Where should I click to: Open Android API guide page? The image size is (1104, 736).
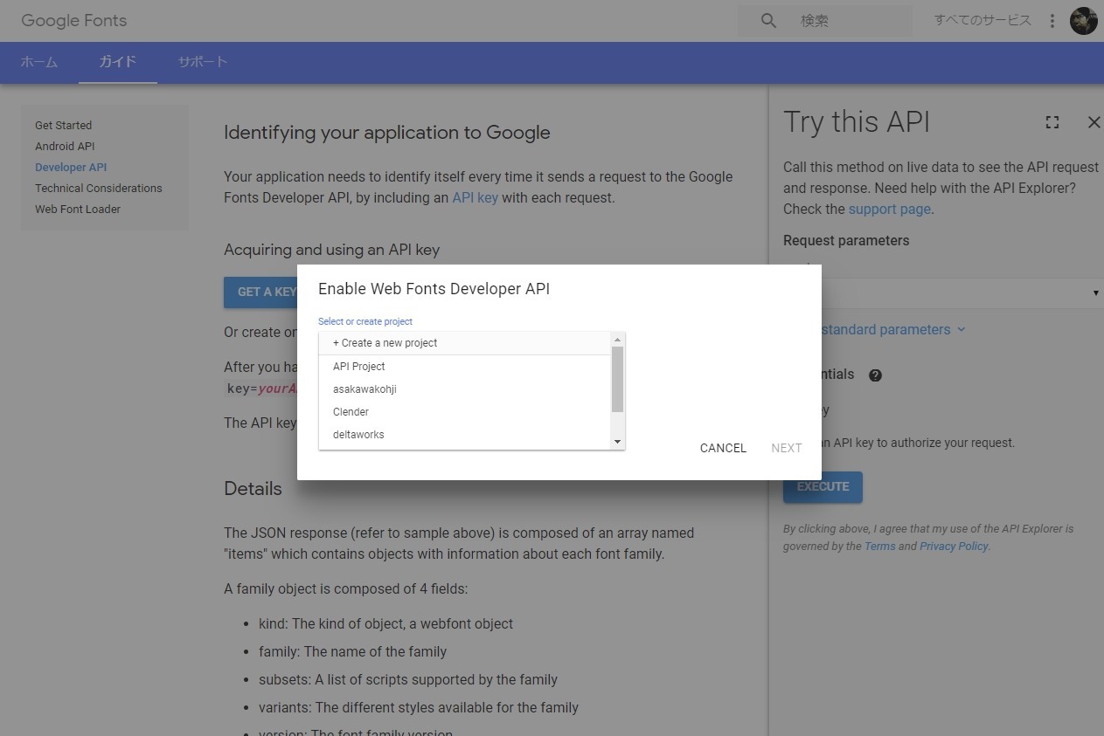point(65,146)
